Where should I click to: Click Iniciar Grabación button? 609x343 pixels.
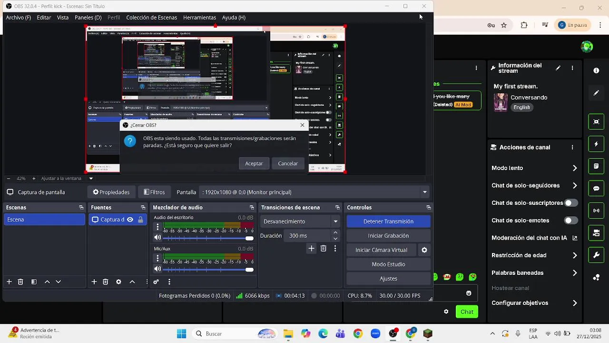click(388, 236)
